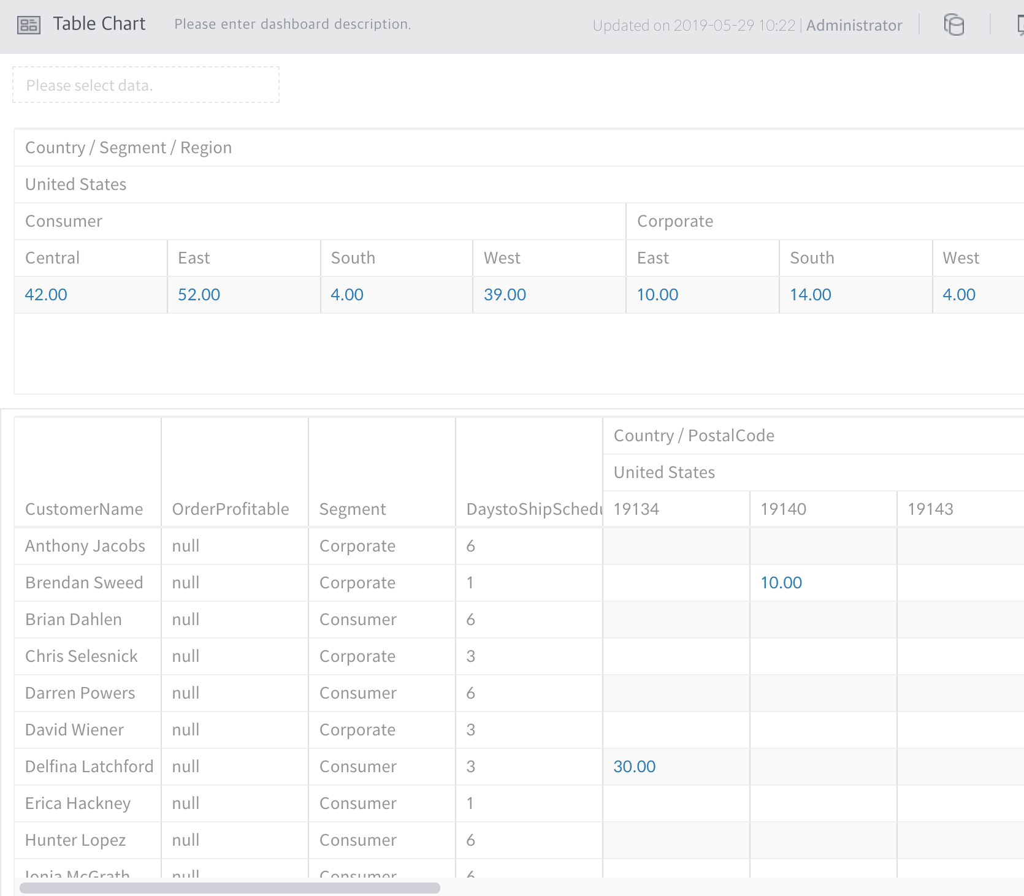
Task: Click the 42.00 value link
Action: 46,295
